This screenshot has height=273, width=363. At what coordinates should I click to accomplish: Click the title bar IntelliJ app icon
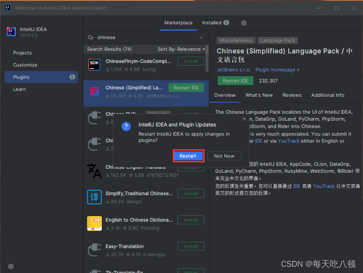tap(7, 8)
